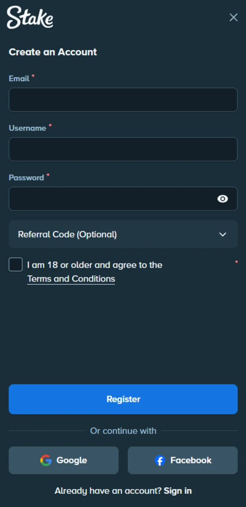Expand the Referral Code chevron arrow
Image resolution: width=246 pixels, height=507 pixels.
(223, 234)
